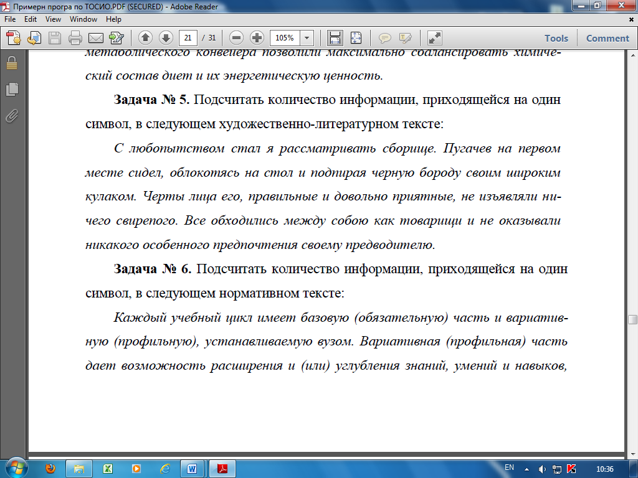Open Page Thumbnails panel in sidebar
The width and height of the screenshot is (638, 478).
[x=12, y=89]
